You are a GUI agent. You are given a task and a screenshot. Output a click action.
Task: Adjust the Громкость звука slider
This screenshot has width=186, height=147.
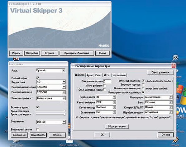point(50,111)
